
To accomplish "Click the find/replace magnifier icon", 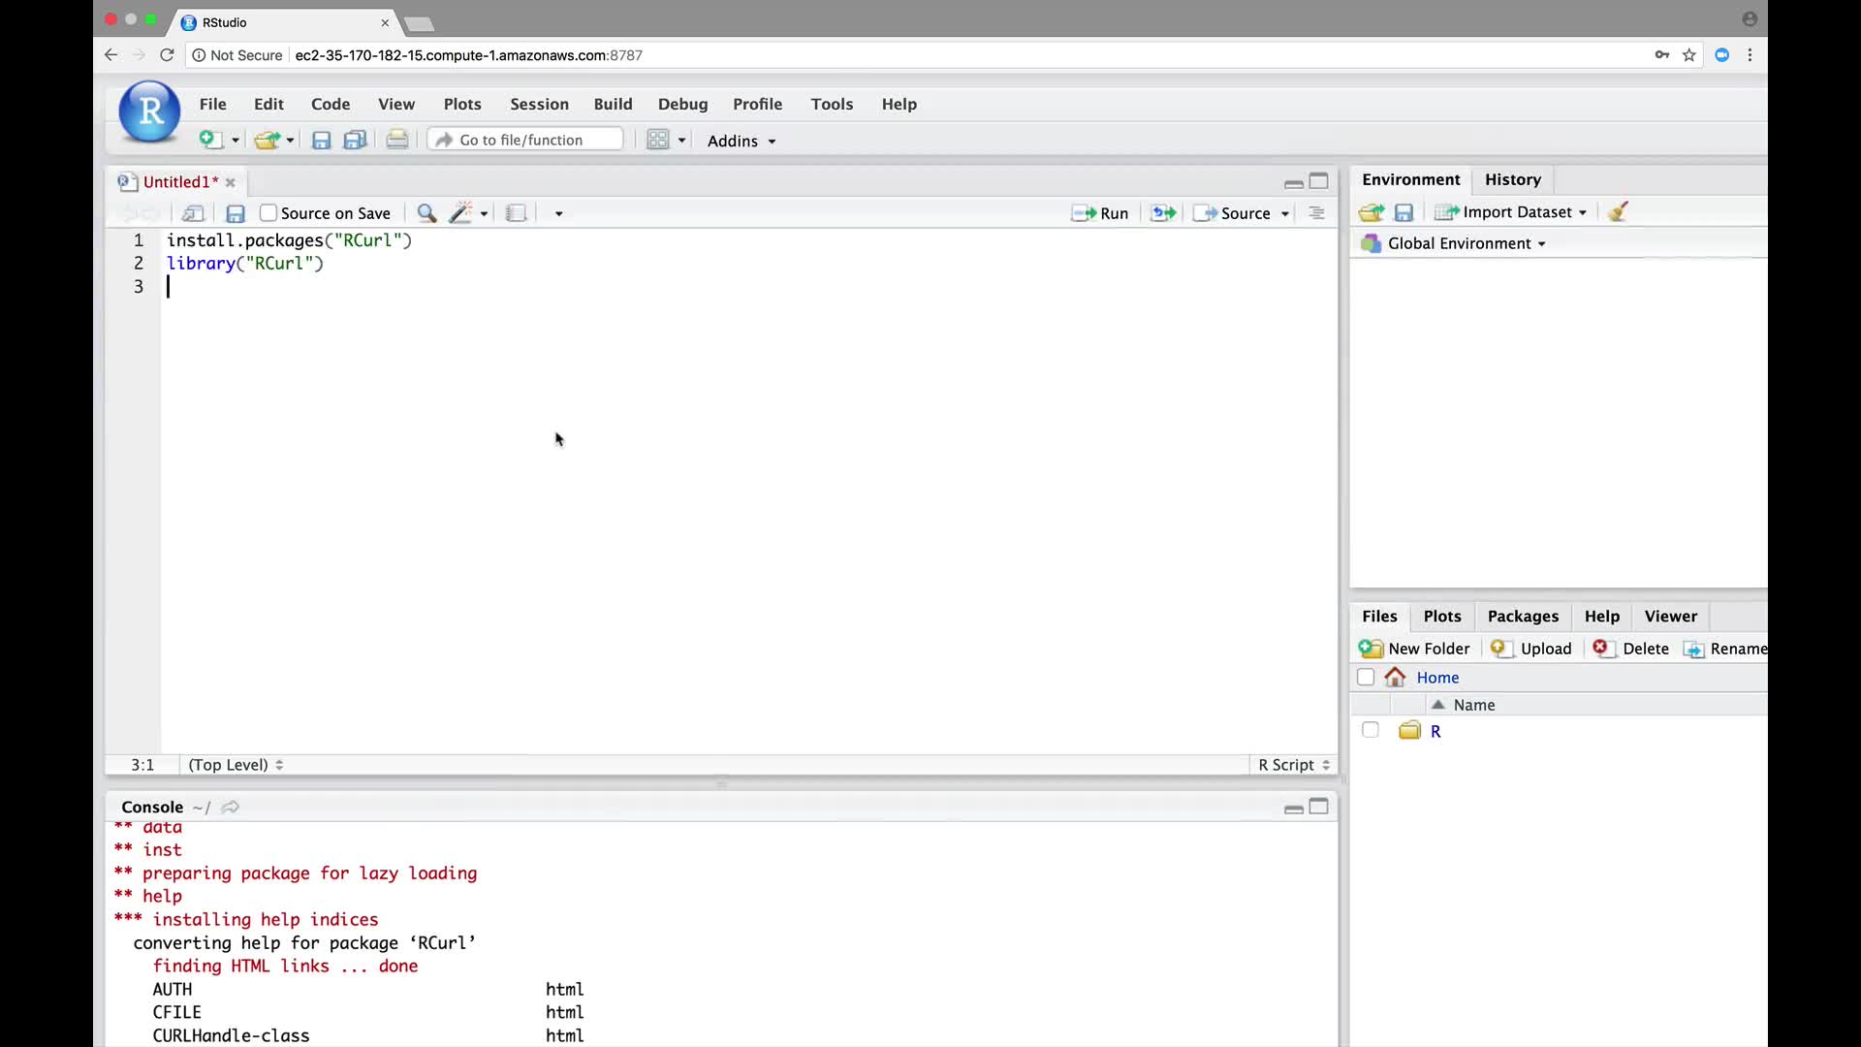I will pyautogui.click(x=426, y=213).
